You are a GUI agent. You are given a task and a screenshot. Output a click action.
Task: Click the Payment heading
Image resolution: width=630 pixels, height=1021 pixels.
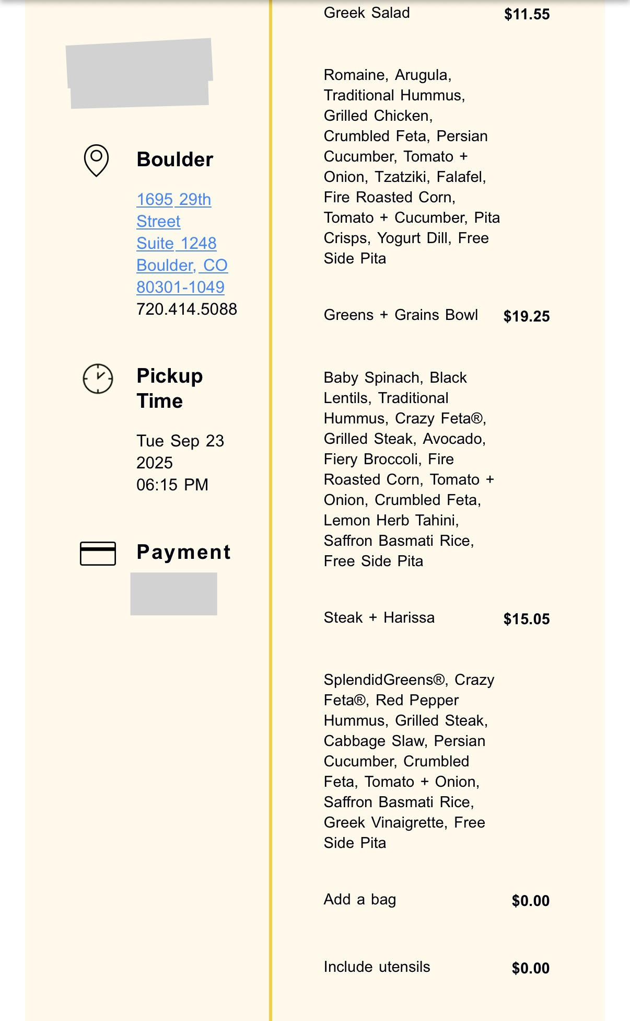tap(183, 552)
